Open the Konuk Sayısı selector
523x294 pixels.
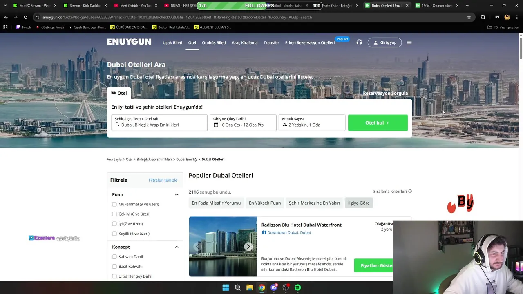[x=312, y=122]
